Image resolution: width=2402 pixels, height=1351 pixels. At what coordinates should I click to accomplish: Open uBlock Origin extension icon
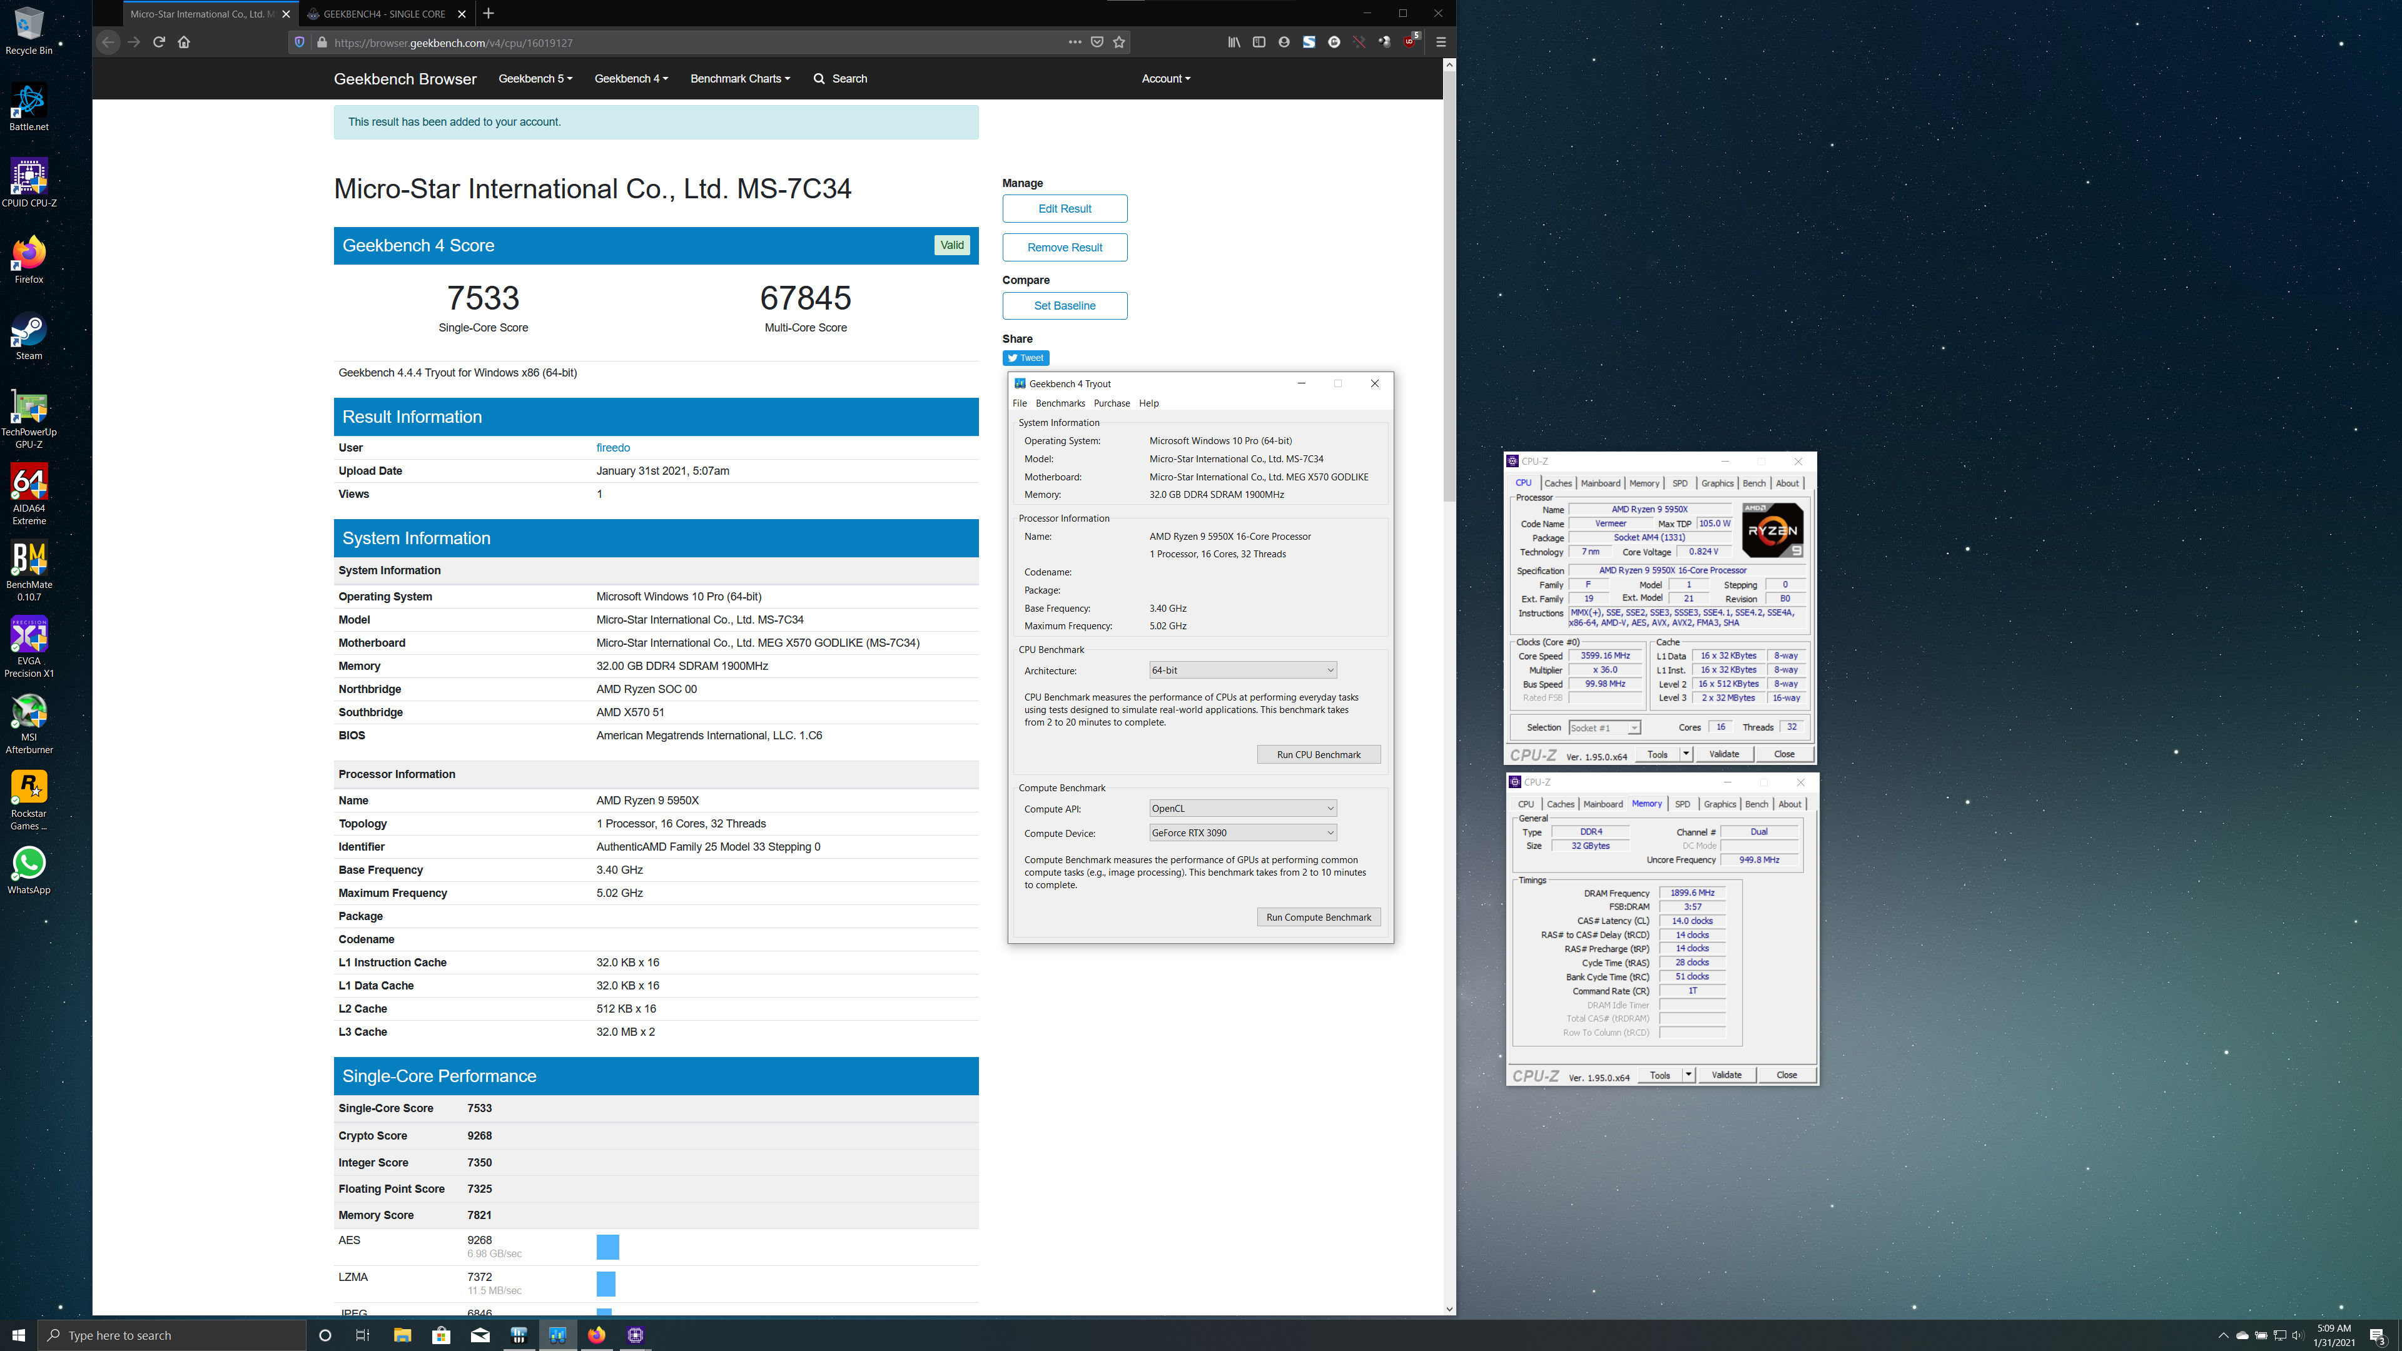pos(1410,42)
